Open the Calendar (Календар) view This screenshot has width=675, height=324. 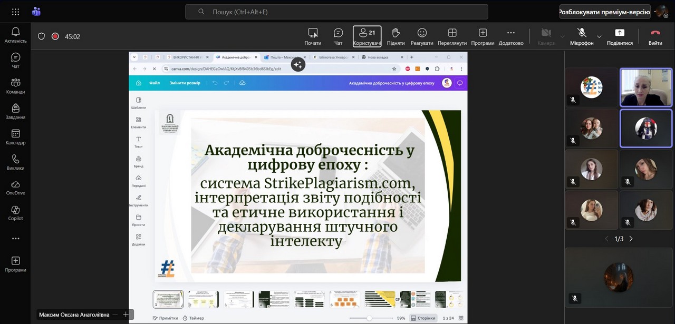(15, 137)
